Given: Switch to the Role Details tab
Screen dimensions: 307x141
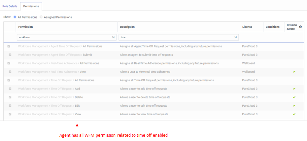Looking at the screenshot, I should coord(10,6).
